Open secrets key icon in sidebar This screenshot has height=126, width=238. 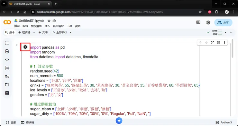tap(7, 76)
